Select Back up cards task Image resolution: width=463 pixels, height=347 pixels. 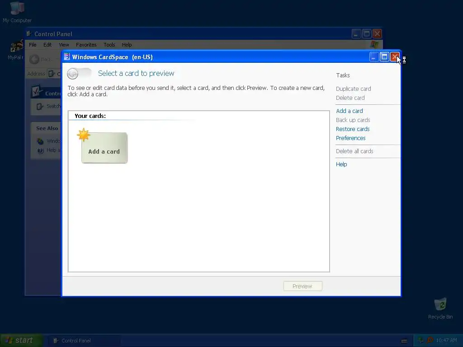click(353, 120)
